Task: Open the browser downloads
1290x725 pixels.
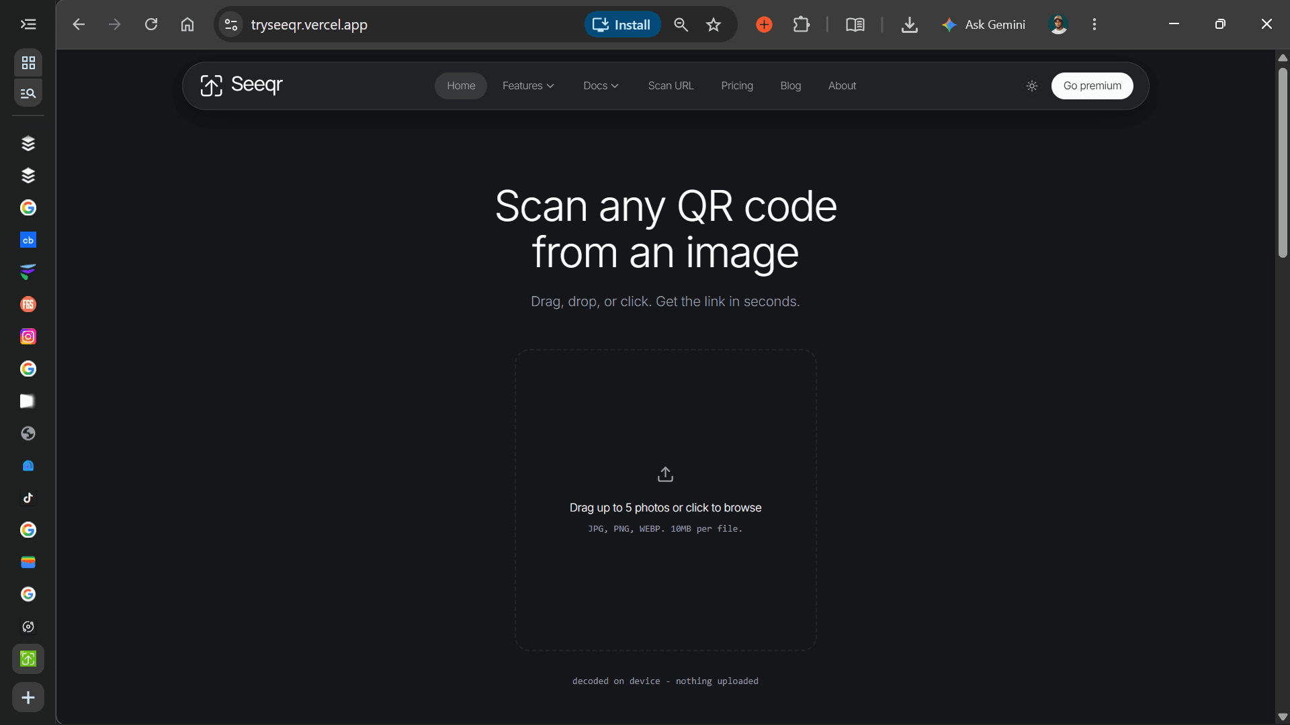Action: pos(910,25)
